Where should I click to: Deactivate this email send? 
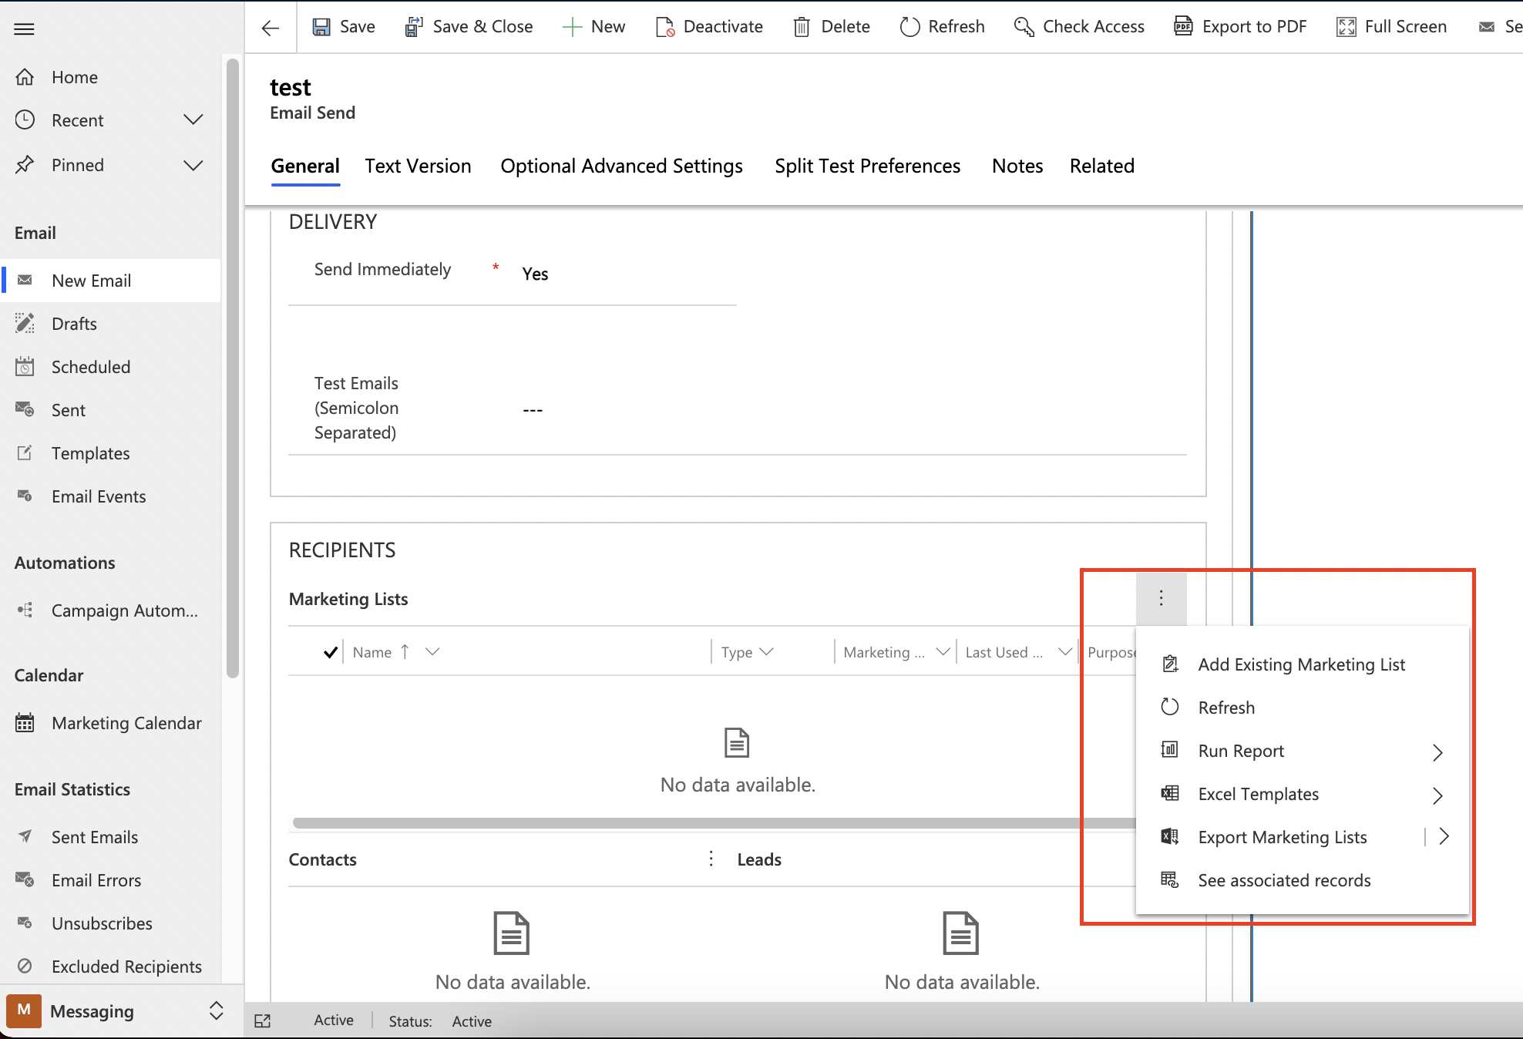pyautogui.click(x=709, y=27)
